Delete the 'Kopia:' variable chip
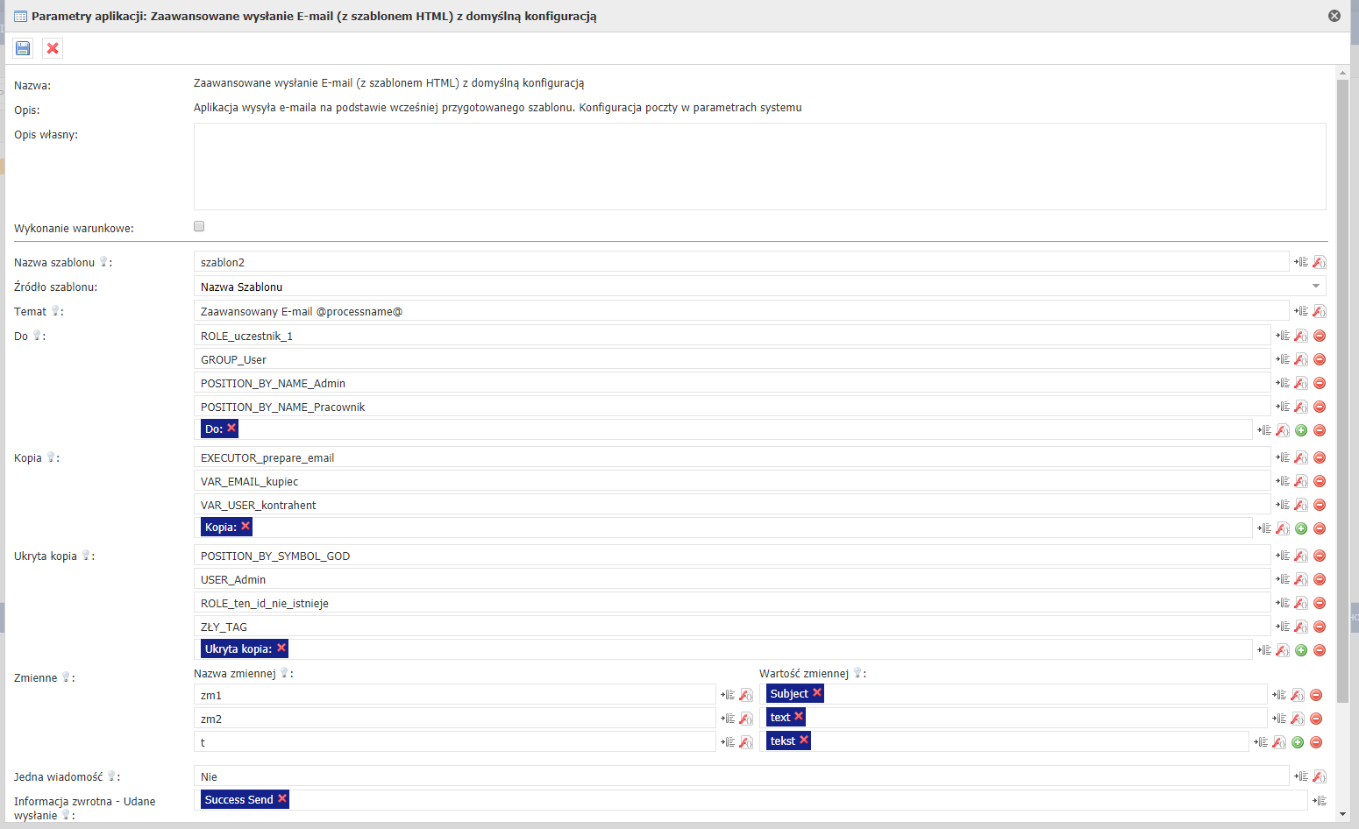Viewport: 1359px width, 829px height. [x=245, y=526]
